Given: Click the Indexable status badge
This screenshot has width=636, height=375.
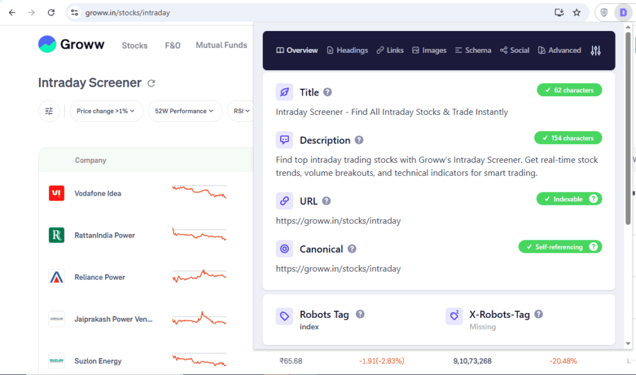Looking at the screenshot, I should [x=568, y=199].
